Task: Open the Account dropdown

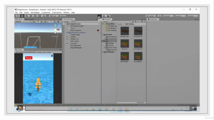Action: click(168, 16)
